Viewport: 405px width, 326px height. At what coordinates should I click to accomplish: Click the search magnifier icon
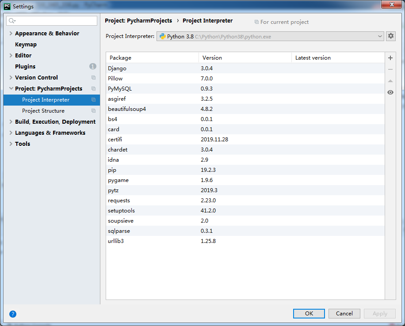(12, 21)
